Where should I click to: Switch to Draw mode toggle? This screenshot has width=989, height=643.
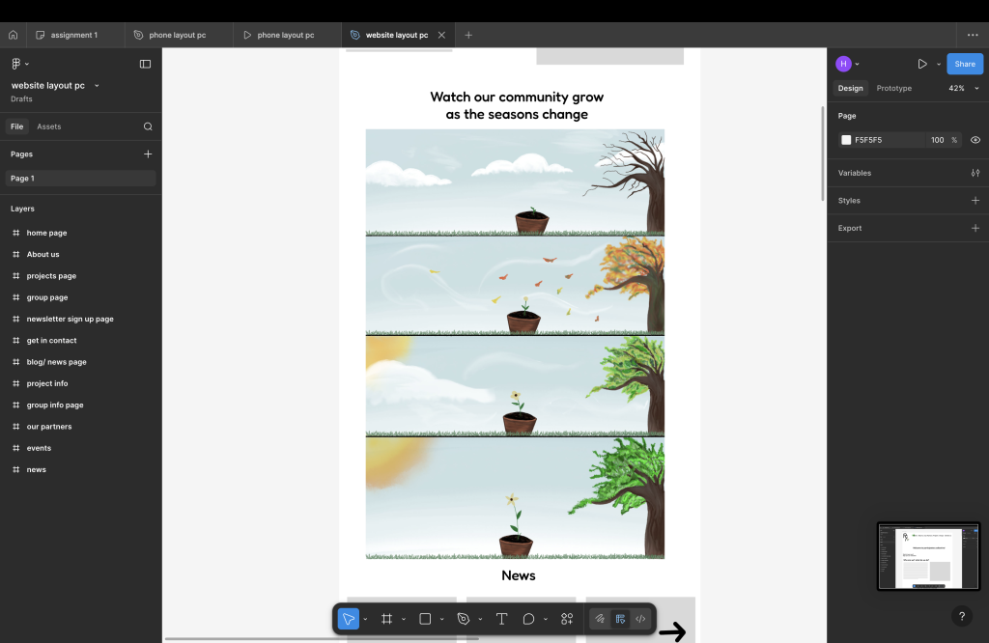click(x=600, y=619)
